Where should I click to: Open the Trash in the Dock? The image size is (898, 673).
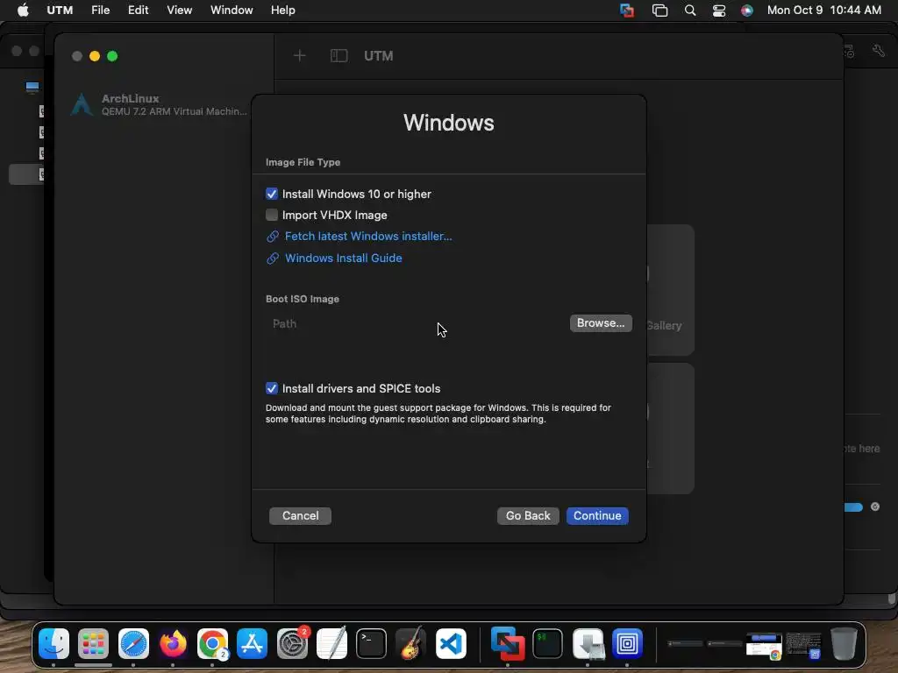tap(845, 643)
